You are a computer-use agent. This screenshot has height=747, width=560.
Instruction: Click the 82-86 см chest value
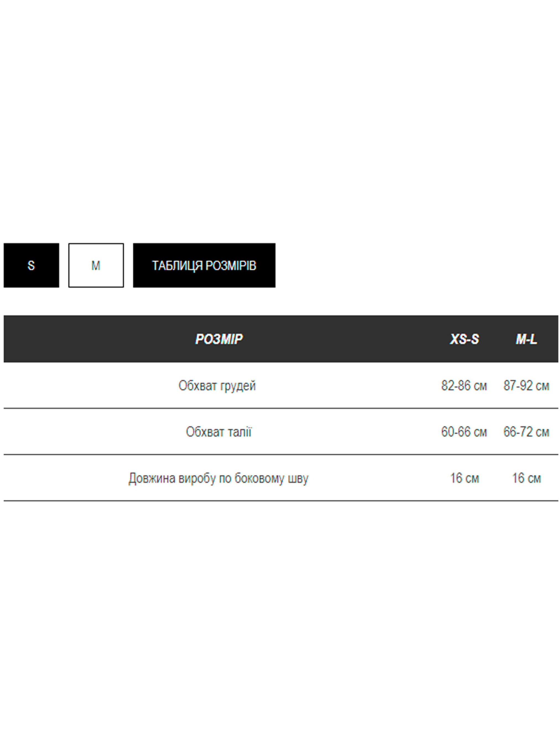[x=464, y=386]
